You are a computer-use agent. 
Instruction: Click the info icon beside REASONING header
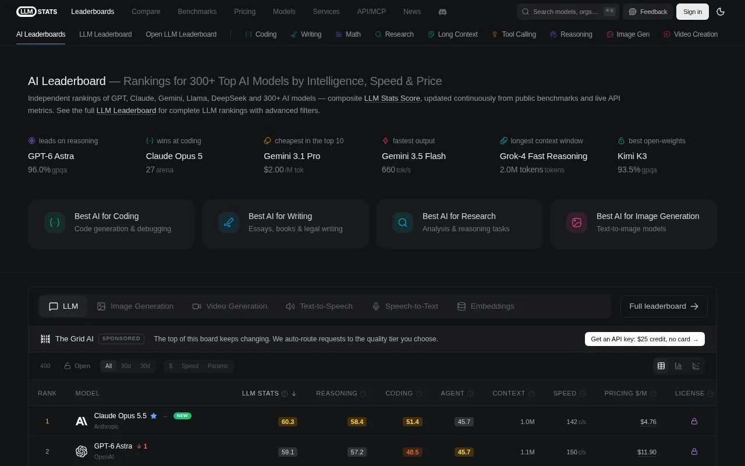[x=364, y=394]
